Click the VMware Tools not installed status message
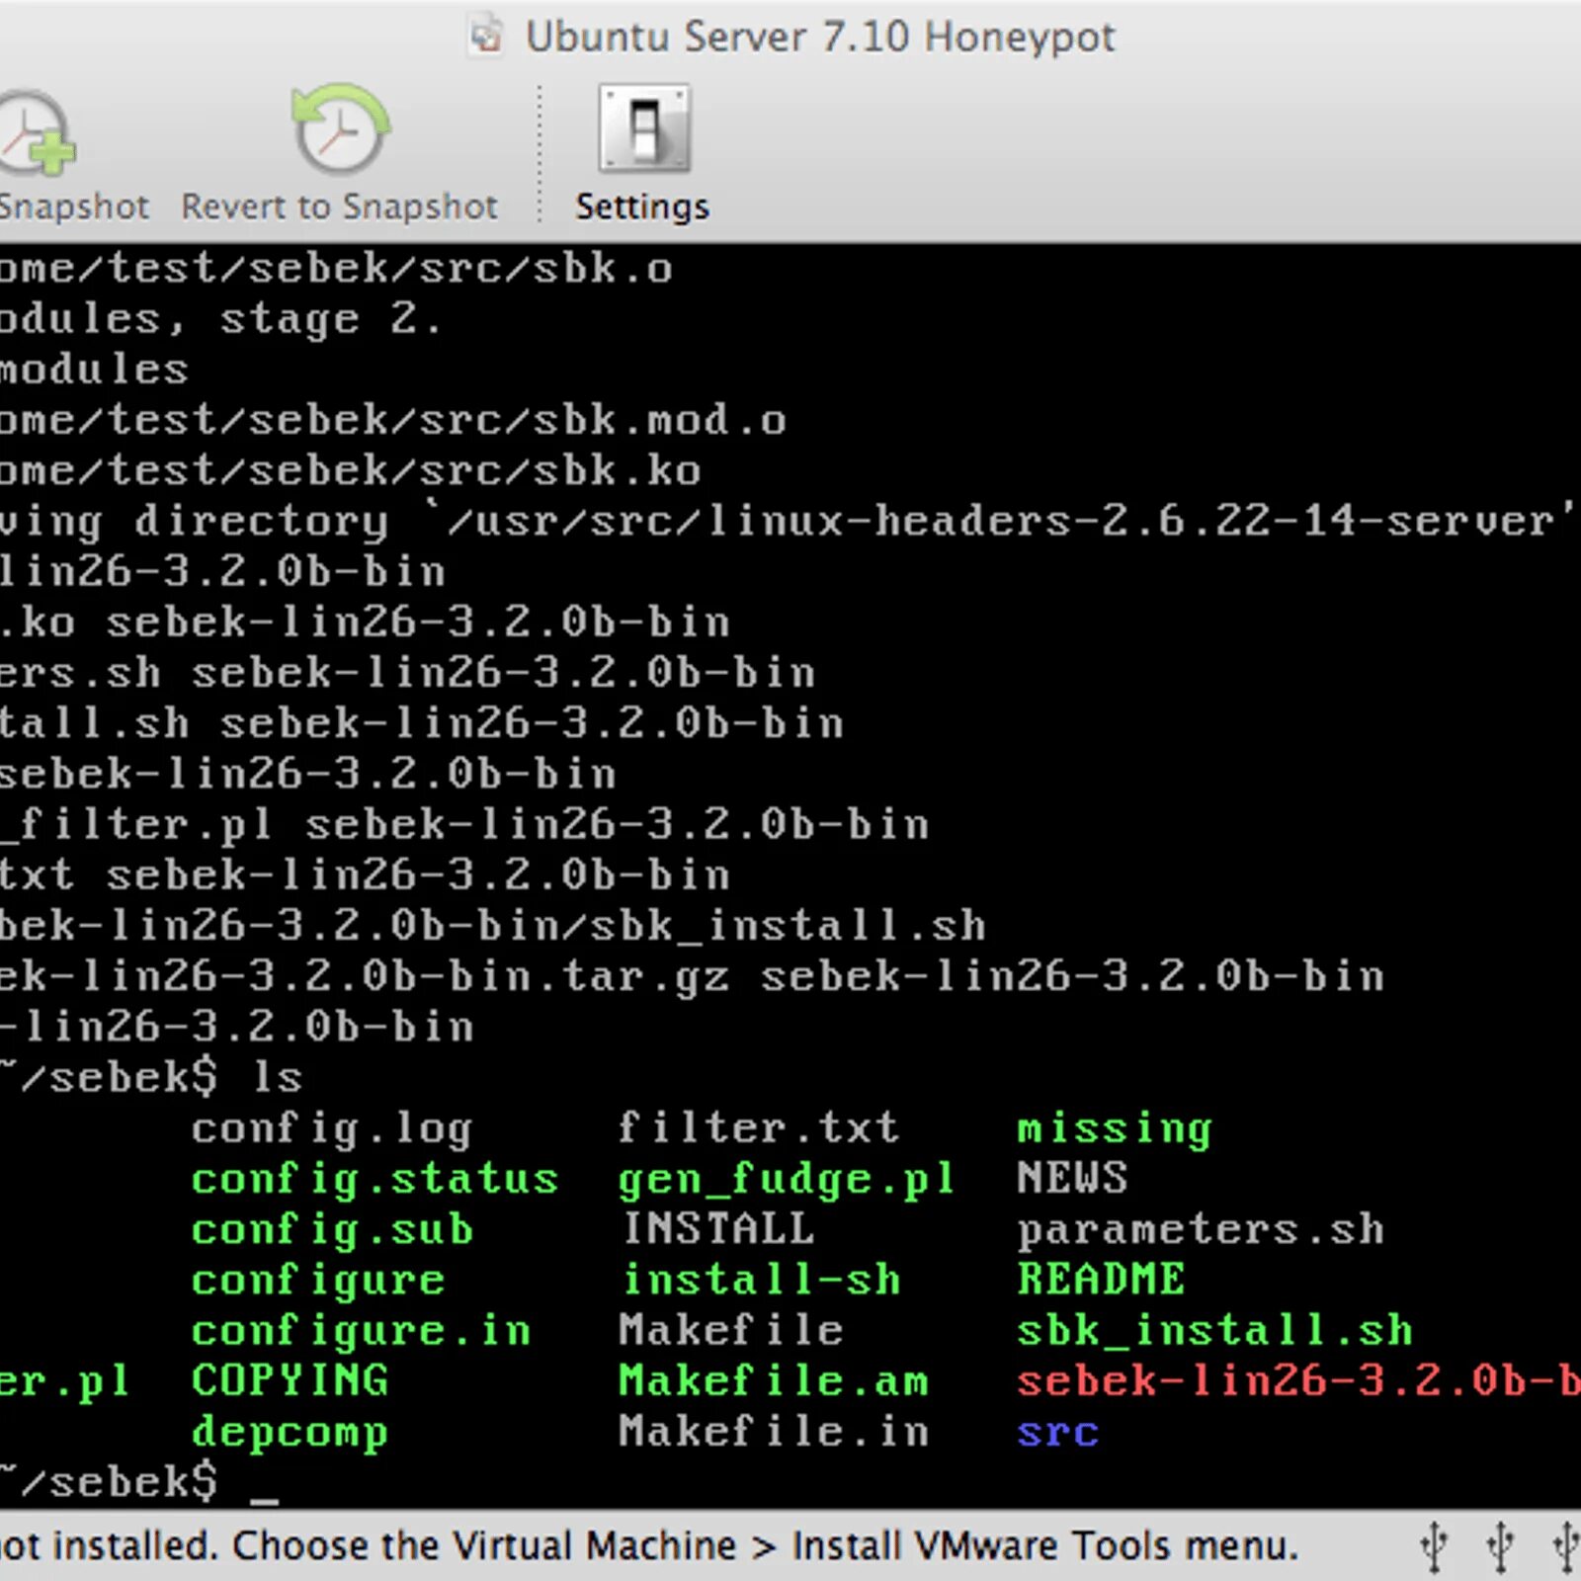1581x1581 pixels. pyautogui.click(x=648, y=1544)
